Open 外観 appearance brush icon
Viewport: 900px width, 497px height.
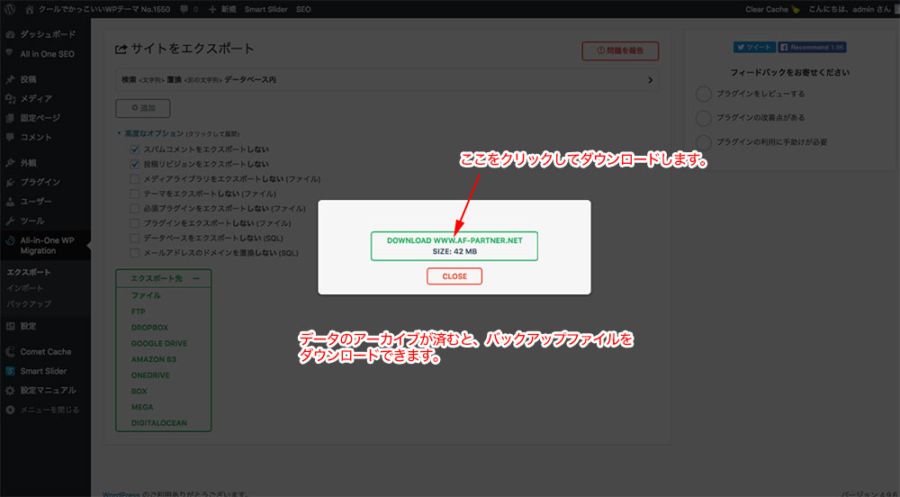(10, 163)
